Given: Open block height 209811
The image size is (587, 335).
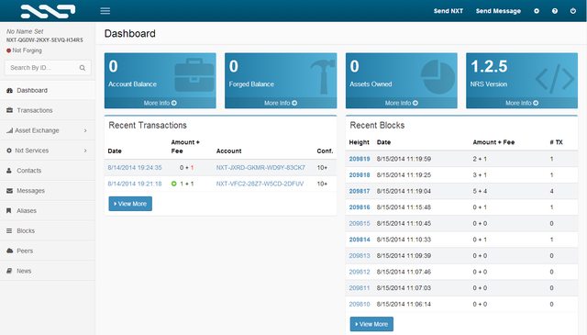Looking at the screenshot, I should click(360, 288).
